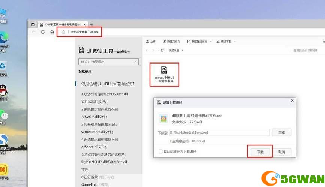The height and width of the screenshot is (187, 325).
Task: Create a folder with 新建文件夹
Action: [172, 41]
